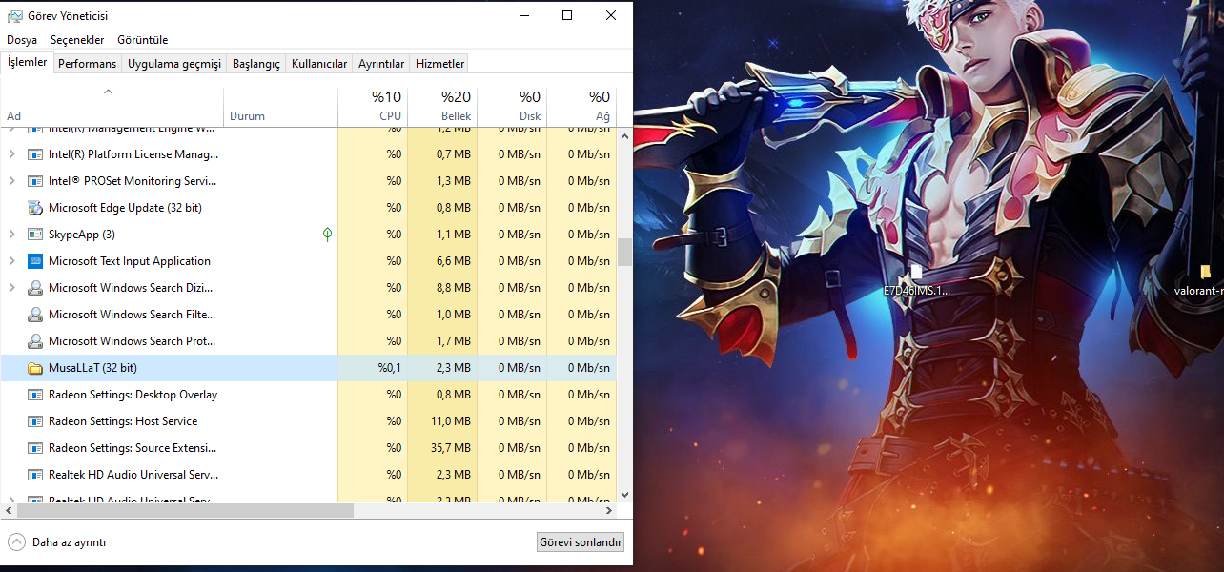Screen dimensions: 1224x572
Task: Click the Microsoft Edge Update process icon
Action: 35,208
